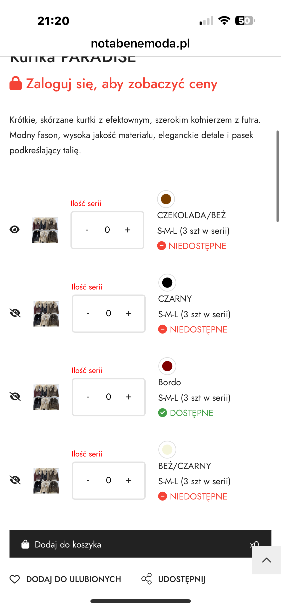Decrease series quantity for CZARNY
Screen dimensions: 281x609
(x=88, y=313)
